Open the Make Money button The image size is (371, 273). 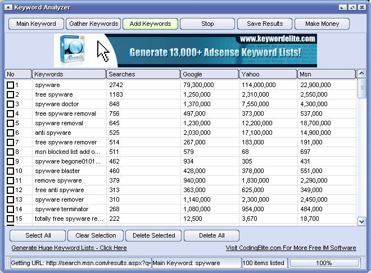322,24
